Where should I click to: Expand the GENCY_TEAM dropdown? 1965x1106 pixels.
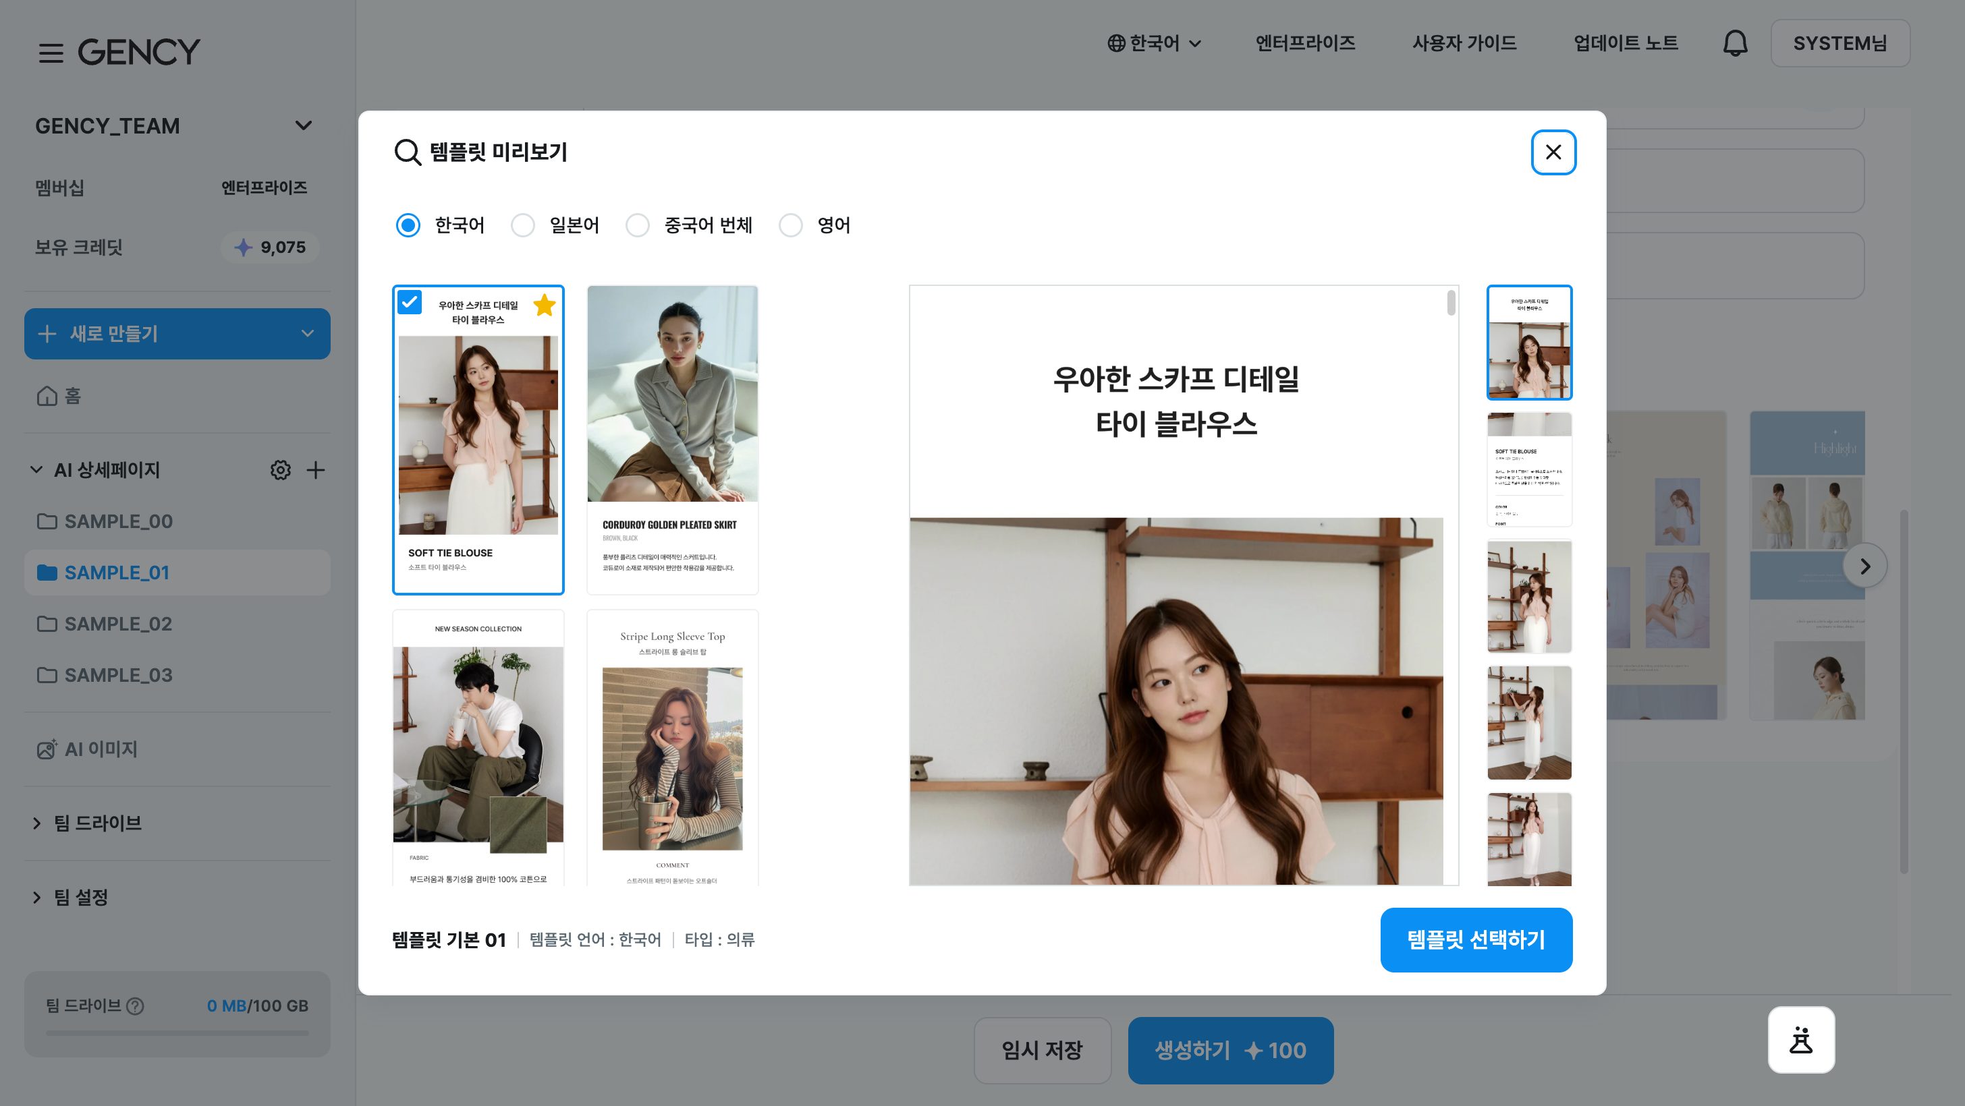click(303, 125)
